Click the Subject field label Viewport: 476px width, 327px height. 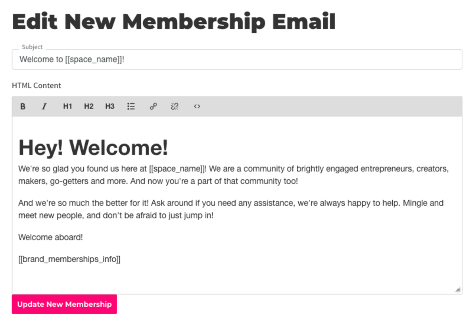coord(32,47)
